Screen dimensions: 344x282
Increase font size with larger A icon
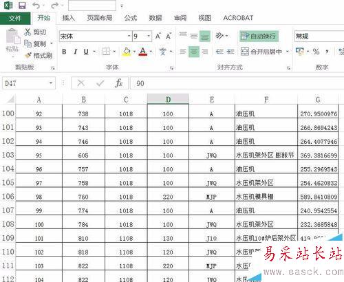tap(158, 36)
